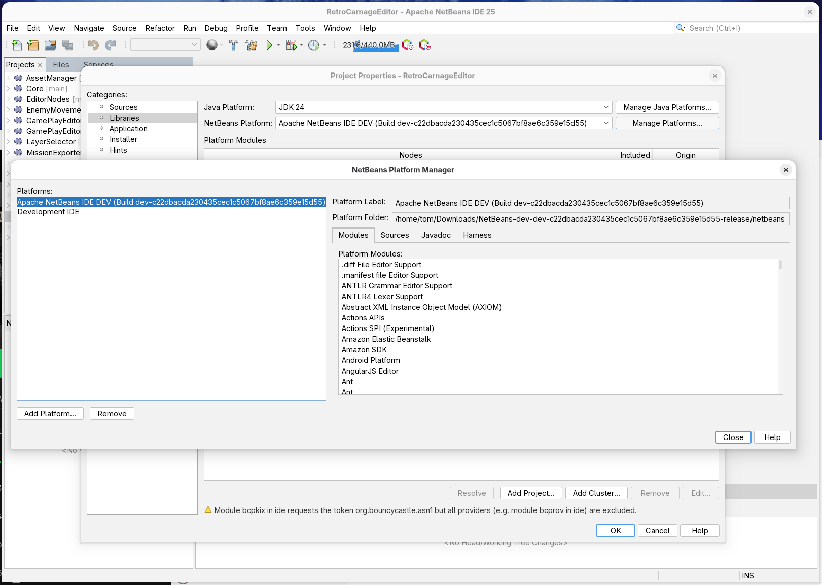Click the Clean and Build icon
This screenshot has width=822, height=585.
pos(251,45)
